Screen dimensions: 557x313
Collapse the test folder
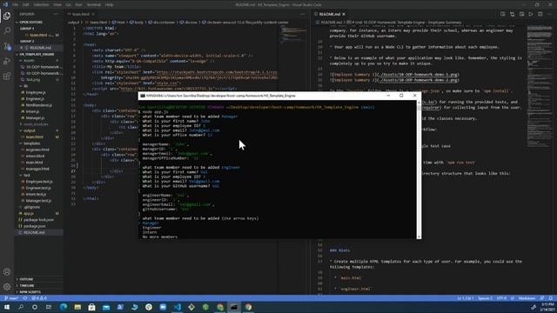pyautogui.click(x=27, y=176)
